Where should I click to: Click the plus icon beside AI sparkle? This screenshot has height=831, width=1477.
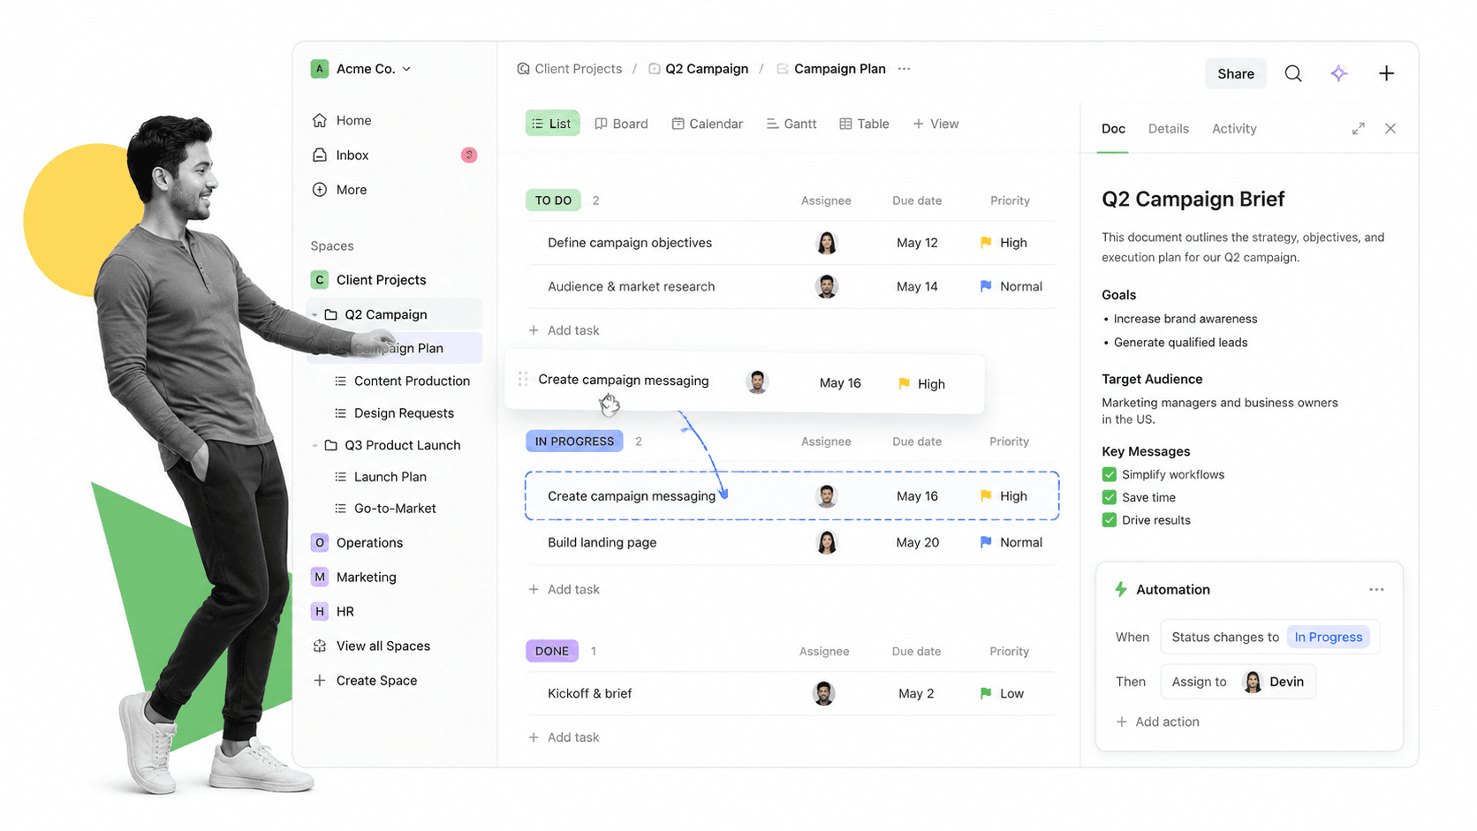(x=1386, y=73)
